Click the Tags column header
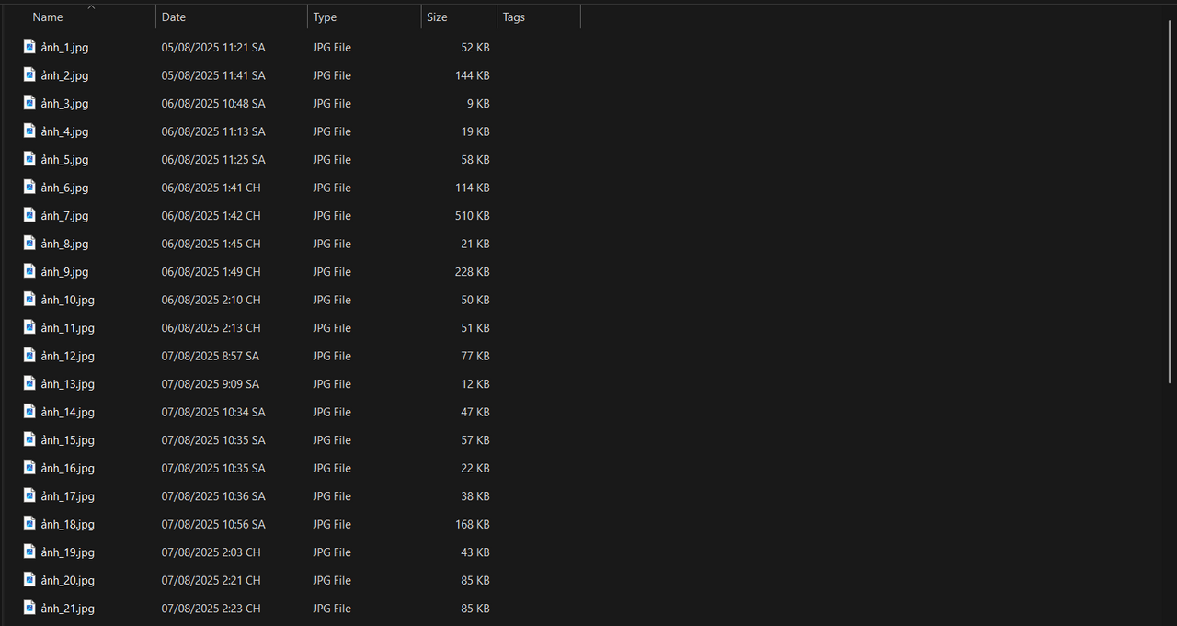This screenshot has width=1177, height=626. click(514, 17)
